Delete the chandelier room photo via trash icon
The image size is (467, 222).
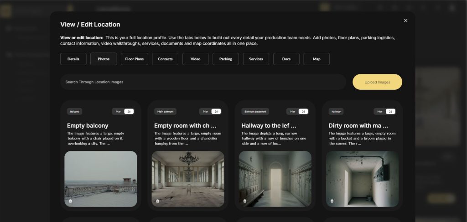click(x=157, y=201)
